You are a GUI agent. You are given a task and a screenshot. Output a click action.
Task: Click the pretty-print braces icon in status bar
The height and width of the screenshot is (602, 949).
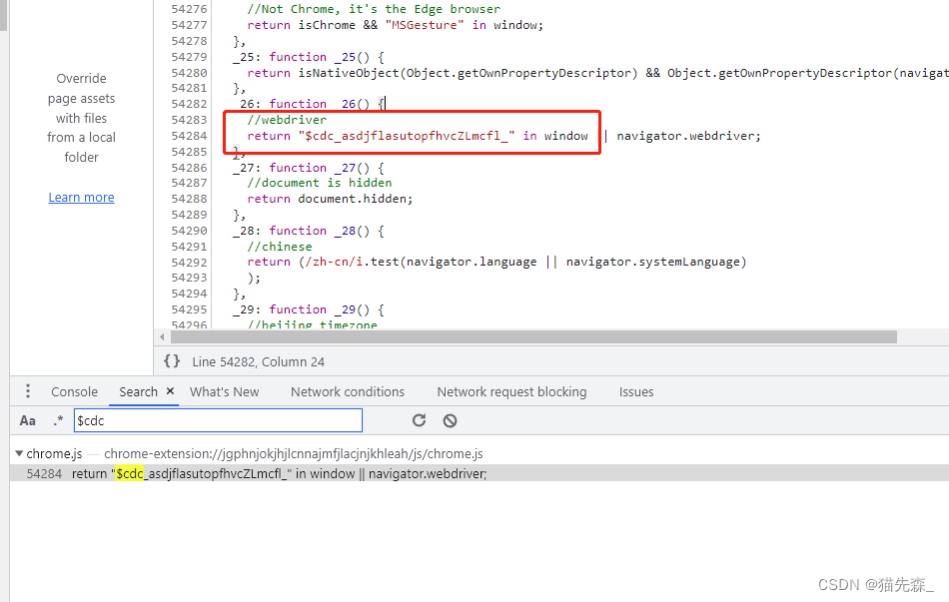pyautogui.click(x=171, y=361)
